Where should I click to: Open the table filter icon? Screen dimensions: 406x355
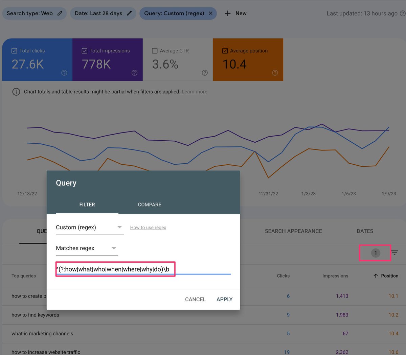click(394, 253)
